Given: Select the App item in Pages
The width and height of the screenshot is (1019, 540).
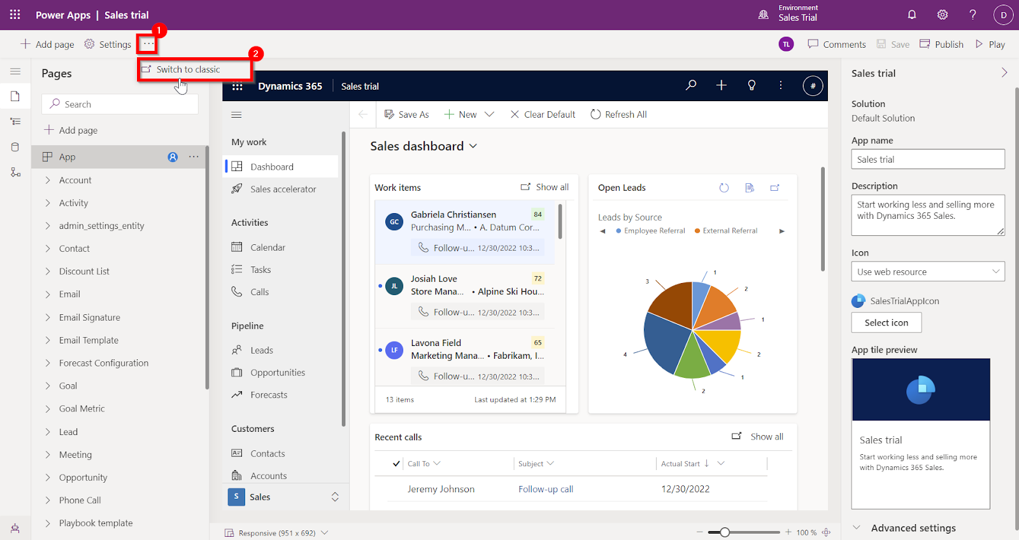Looking at the screenshot, I should 118,156.
